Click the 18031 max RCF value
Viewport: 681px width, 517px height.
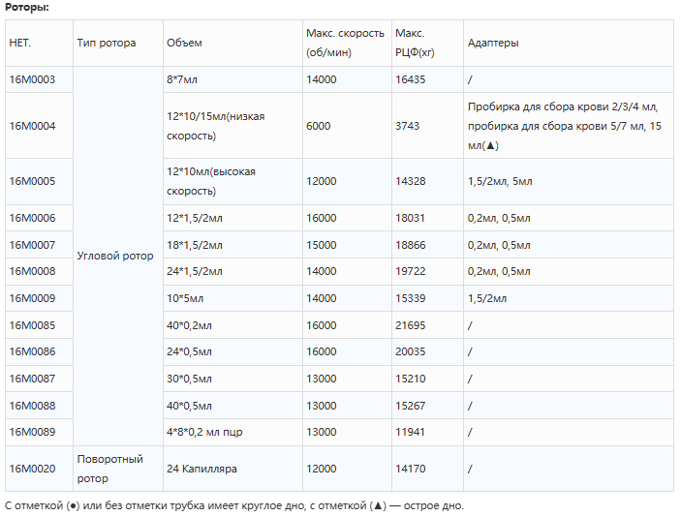[x=411, y=219]
